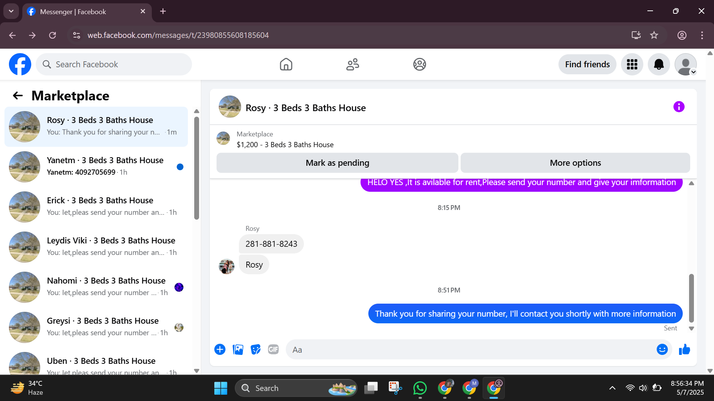714x401 pixels.
Task: Close the Messenger | Facebook tab
Action: [143, 12]
